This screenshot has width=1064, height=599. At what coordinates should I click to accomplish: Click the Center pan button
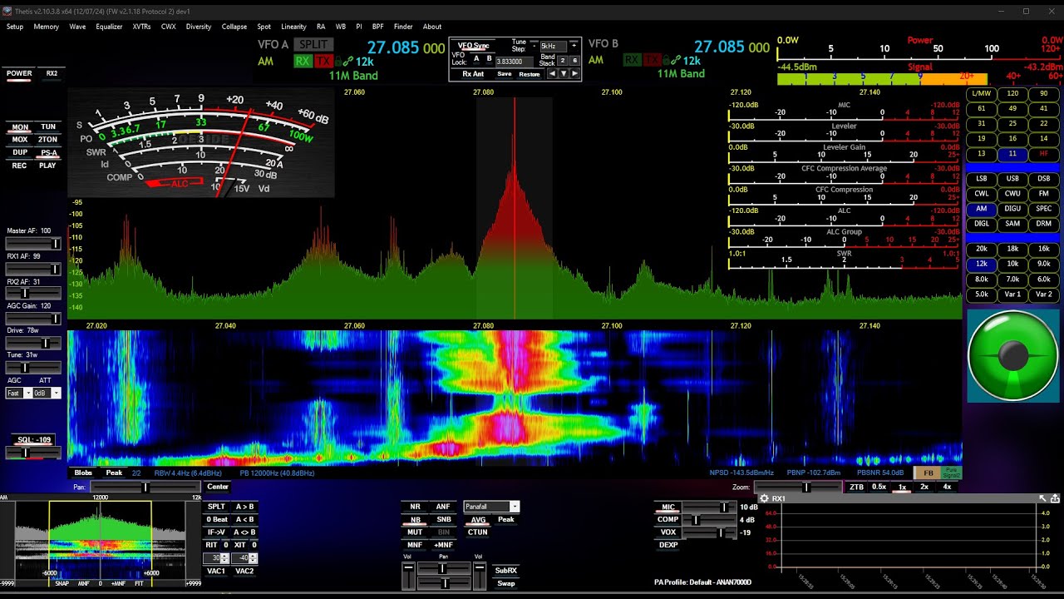218,487
